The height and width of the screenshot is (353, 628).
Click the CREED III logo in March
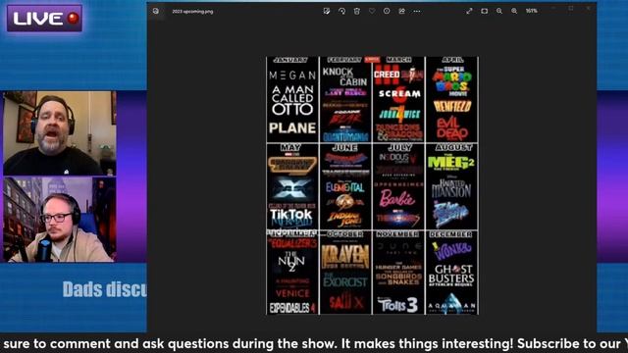(387, 75)
